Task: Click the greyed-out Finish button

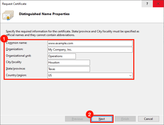Action: click(x=125, y=119)
